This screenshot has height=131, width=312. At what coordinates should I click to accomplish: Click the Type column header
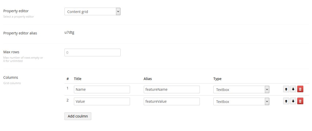click(x=217, y=79)
